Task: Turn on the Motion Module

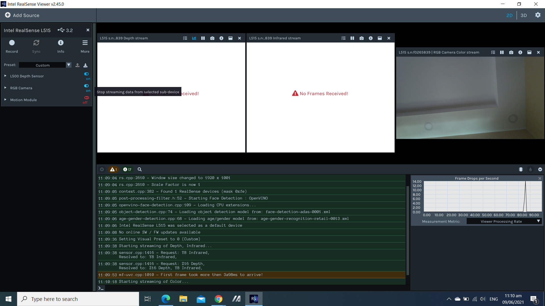Action: click(x=86, y=98)
